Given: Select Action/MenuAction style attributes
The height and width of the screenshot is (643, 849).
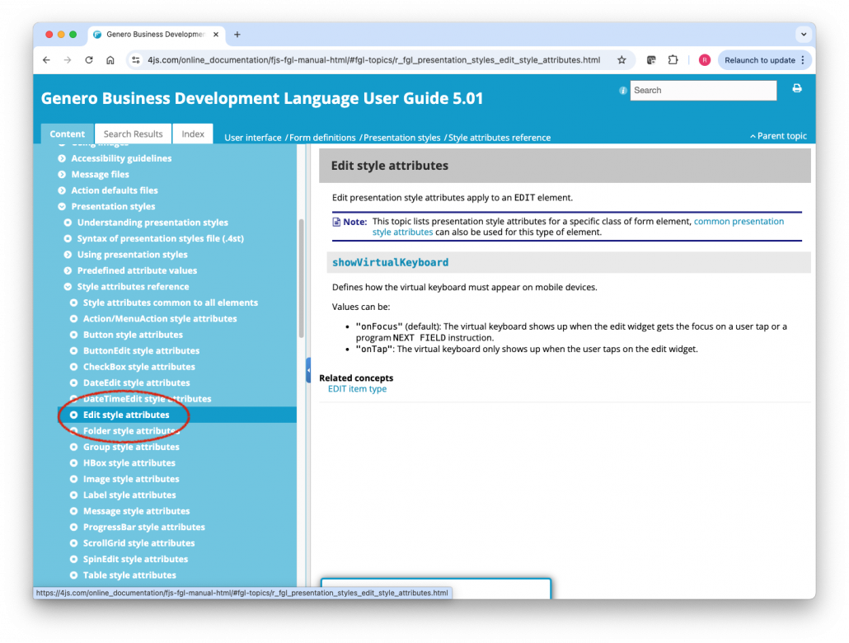Looking at the screenshot, I should [160, 318].
